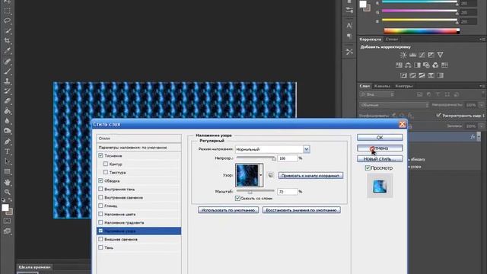Toggle the Связать со слоем checkbox
The height and width of the screenshot is (274, 487).
pyautogui.click(x=237, y=198)
